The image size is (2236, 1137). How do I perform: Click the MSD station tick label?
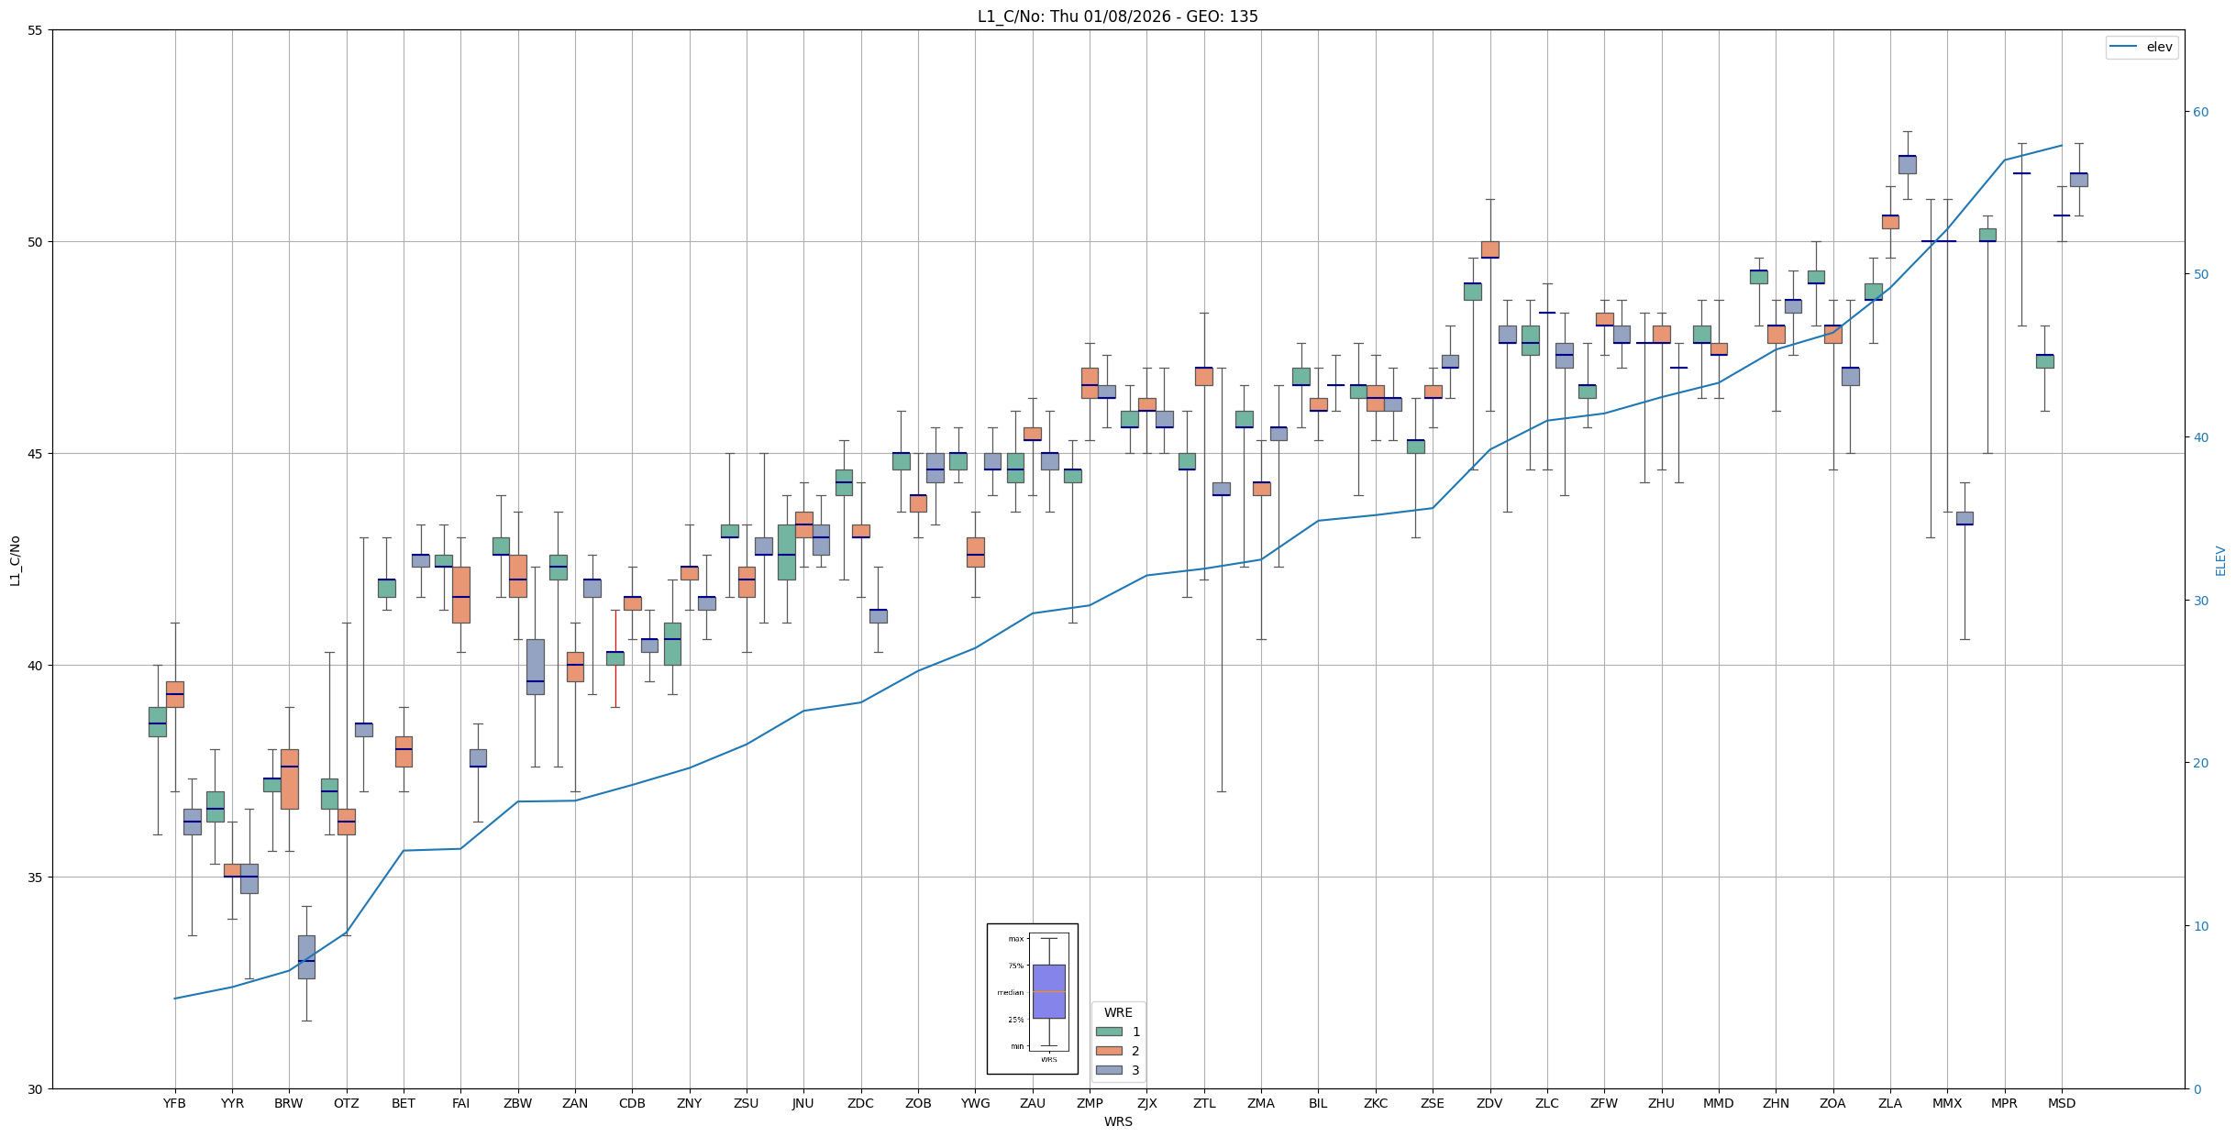(x=2061, y=1103)
